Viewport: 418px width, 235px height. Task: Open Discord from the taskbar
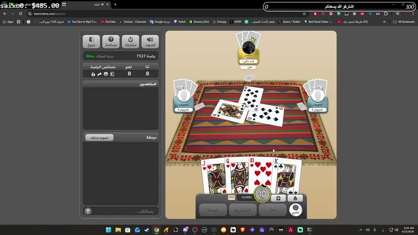tap(185, 230)
